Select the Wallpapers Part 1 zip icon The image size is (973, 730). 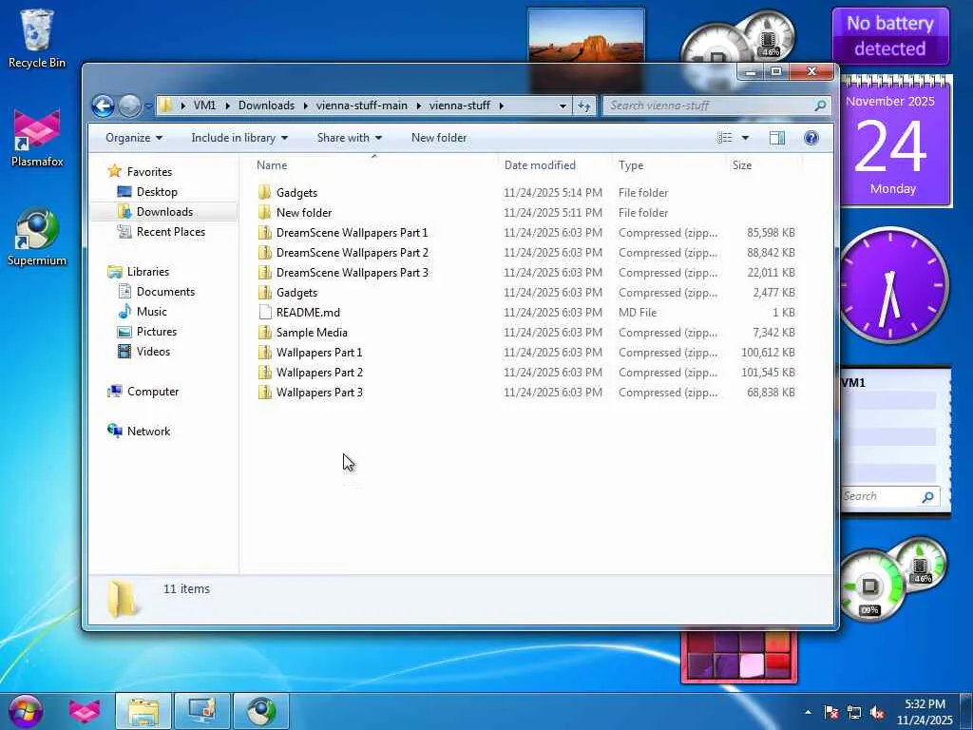[265, 353]
